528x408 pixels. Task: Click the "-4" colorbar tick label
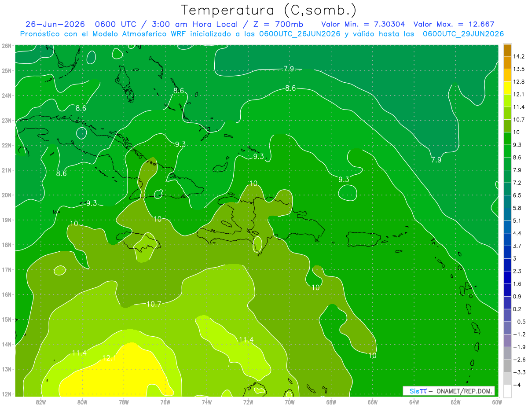coord(517,385)
